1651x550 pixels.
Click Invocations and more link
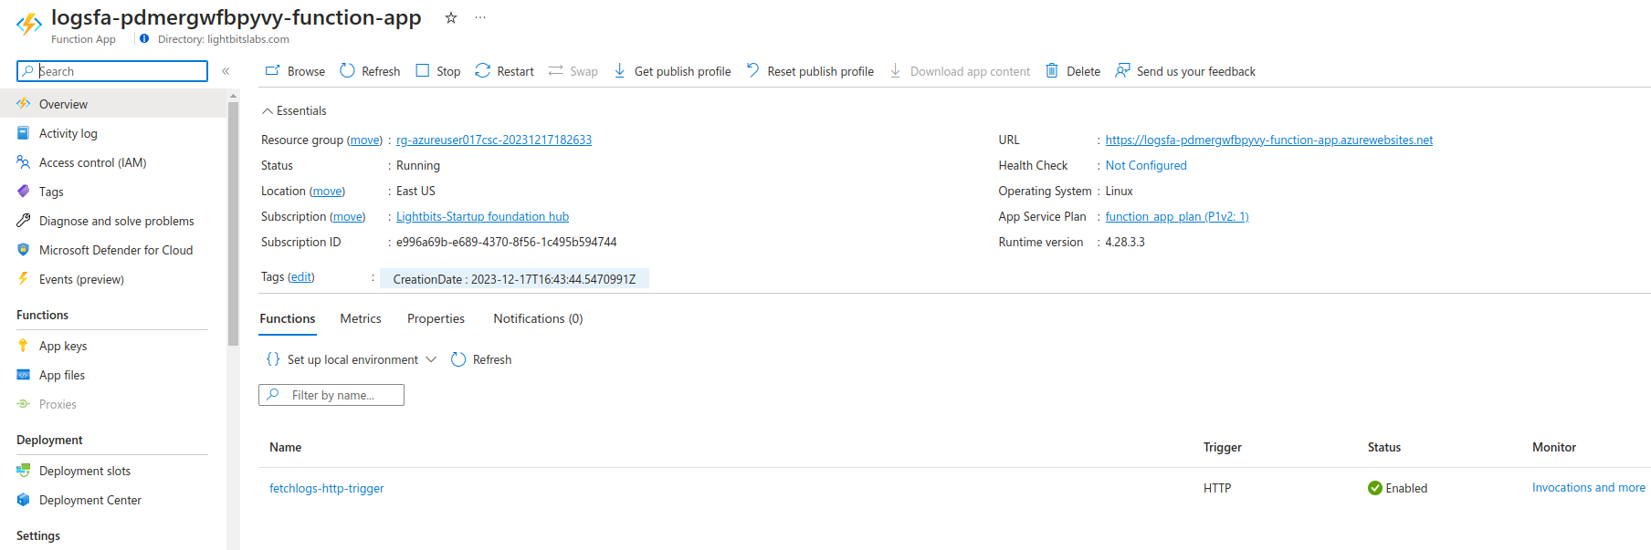[x=1589, y=488]
